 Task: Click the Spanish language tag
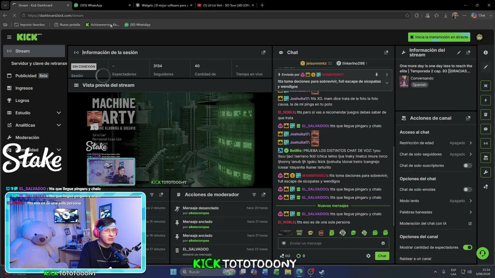click(419, 85)
